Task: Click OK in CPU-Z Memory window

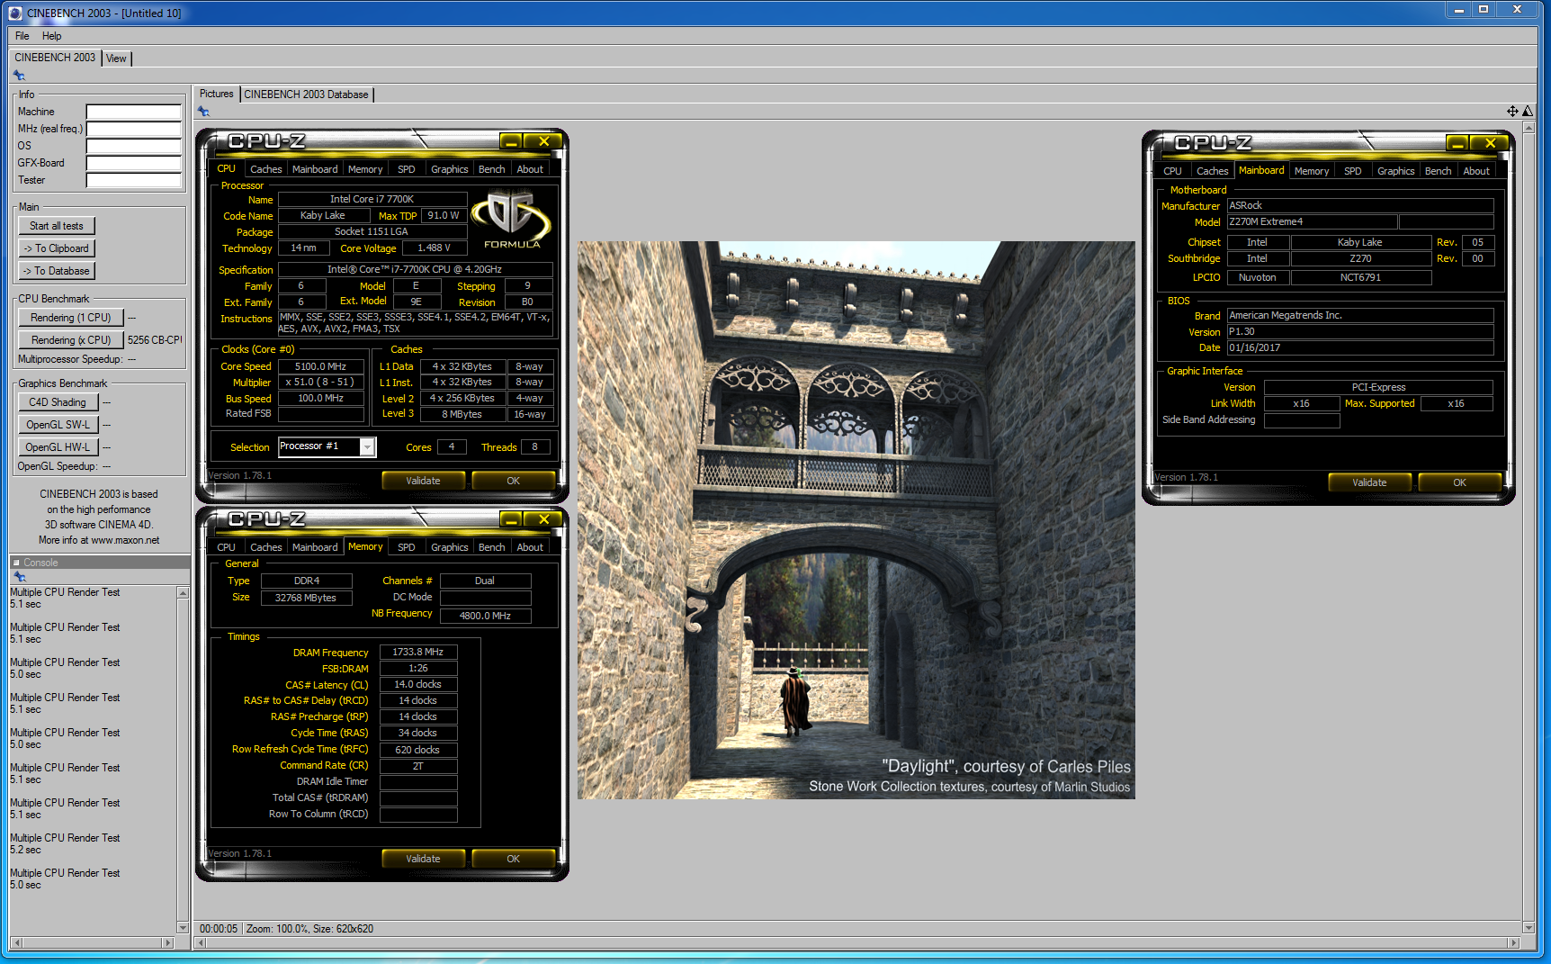Action: pyautogui.click(x=513, y=859)
